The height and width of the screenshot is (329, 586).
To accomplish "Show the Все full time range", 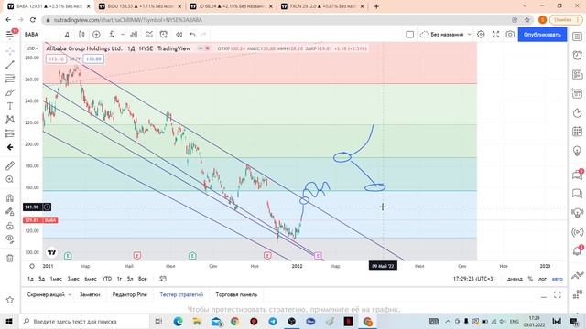I will pos(143,279).
